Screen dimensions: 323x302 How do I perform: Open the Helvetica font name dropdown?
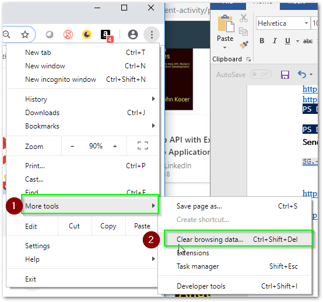coord(283,23)
